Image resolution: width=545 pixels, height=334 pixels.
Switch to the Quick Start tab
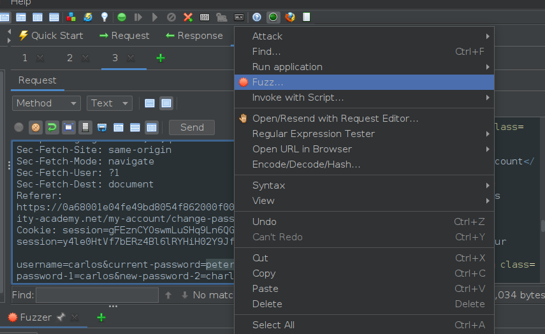51,36
